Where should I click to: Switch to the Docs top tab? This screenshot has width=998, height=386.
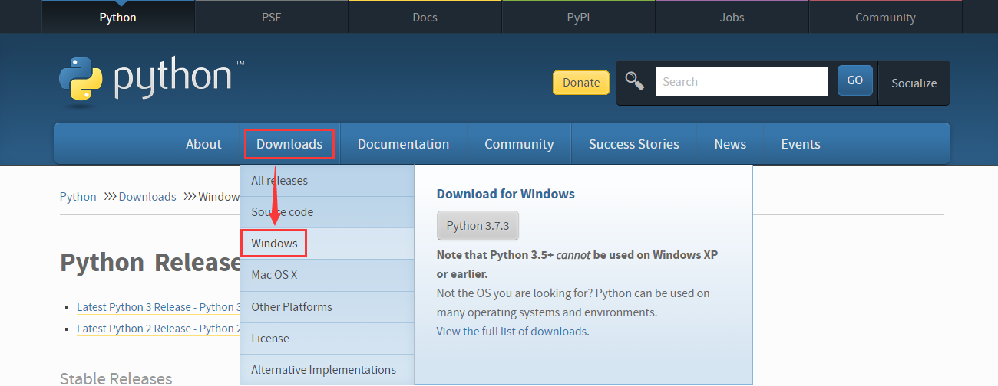pyautogui.click(x=425, y=17)
